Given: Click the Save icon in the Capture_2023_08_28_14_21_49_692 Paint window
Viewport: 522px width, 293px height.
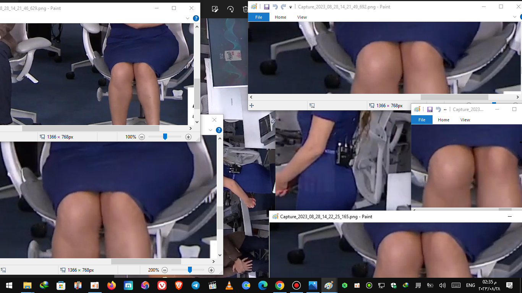Looking at the screenshot, I should (x=266, y=7).
